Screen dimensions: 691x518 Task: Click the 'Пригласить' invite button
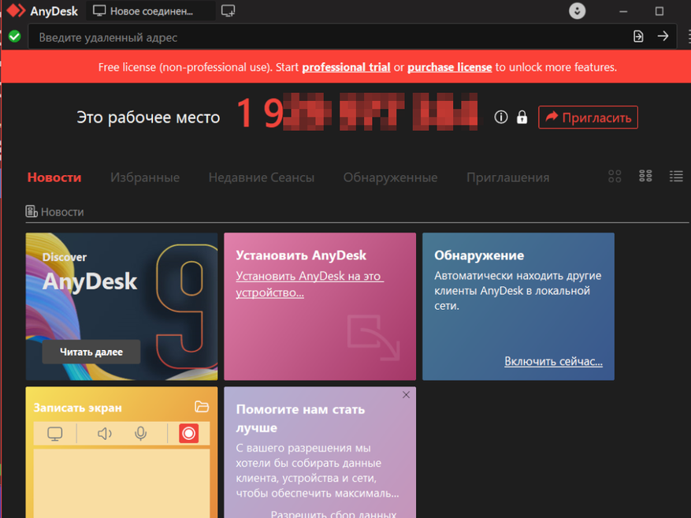click(588, 117)
